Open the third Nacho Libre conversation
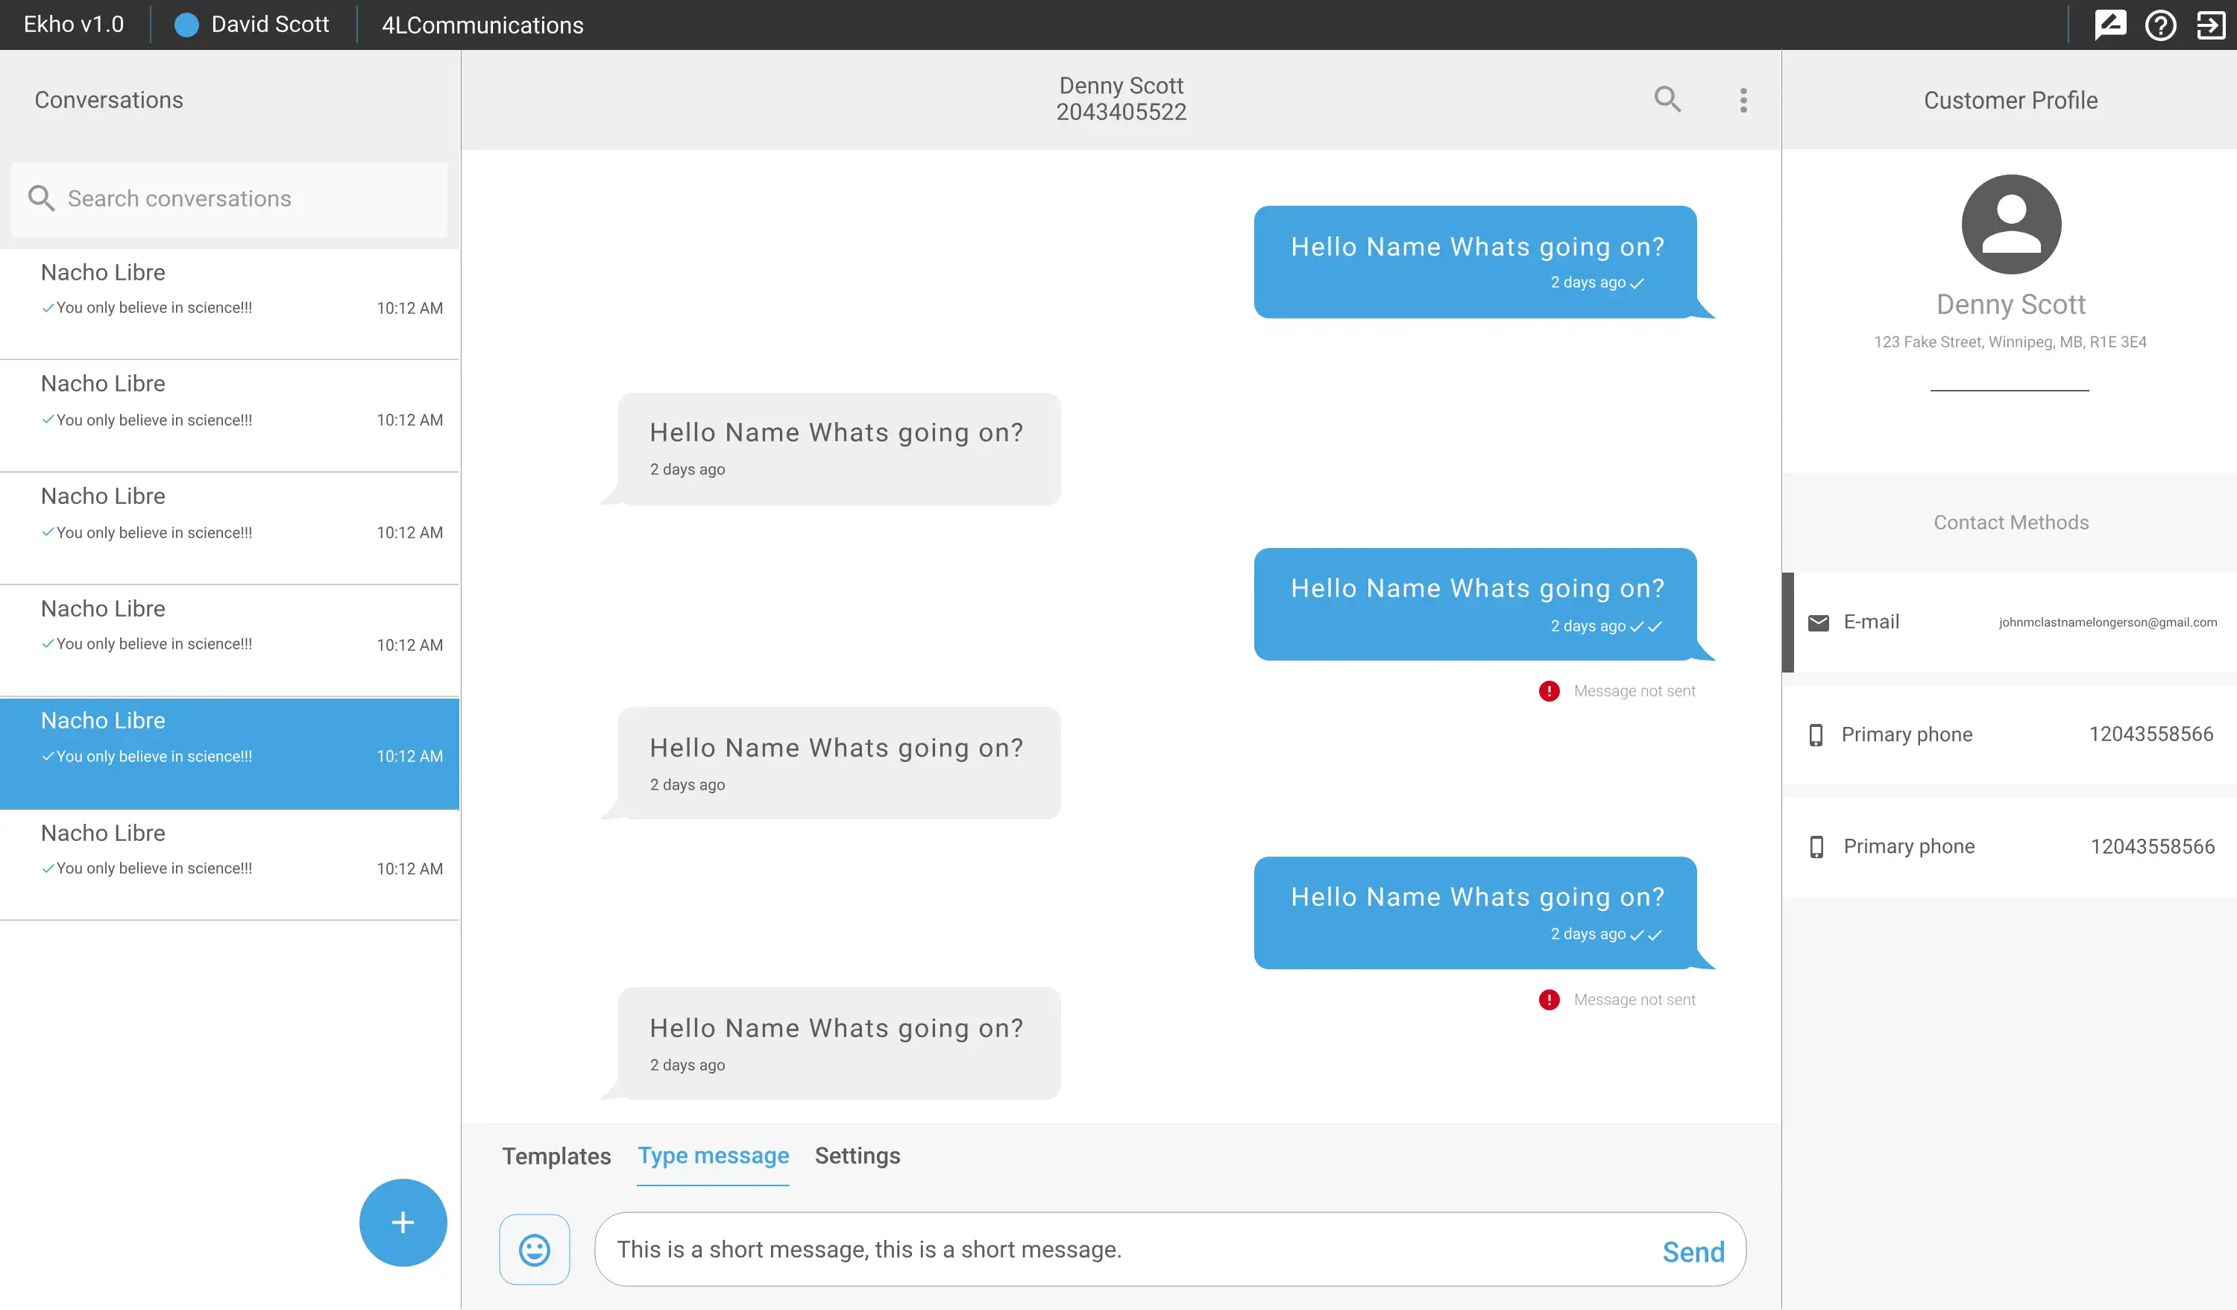Screen dimensions: 2237x1310 pyautogui.click(x=229, y=528)
